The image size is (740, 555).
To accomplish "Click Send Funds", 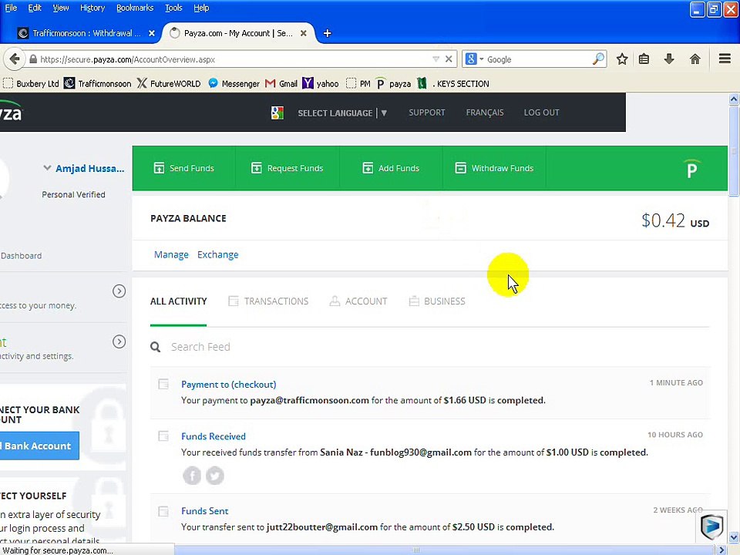I will (184, 168).
